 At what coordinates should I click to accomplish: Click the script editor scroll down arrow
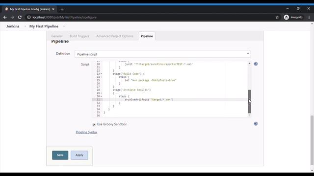249,115
